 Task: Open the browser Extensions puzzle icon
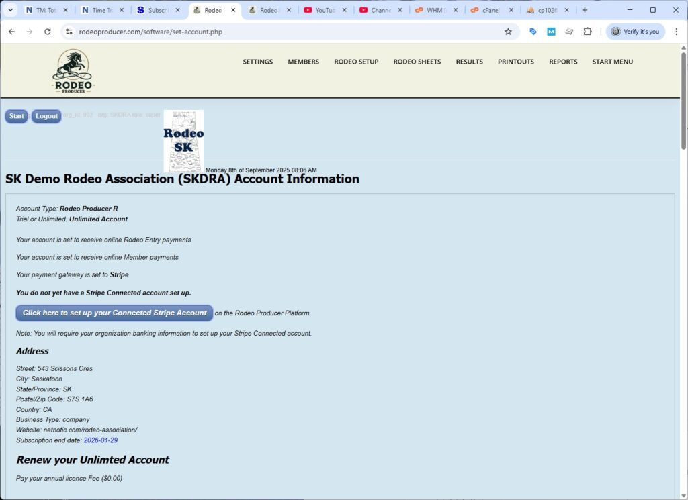click(x=587, y=32)
